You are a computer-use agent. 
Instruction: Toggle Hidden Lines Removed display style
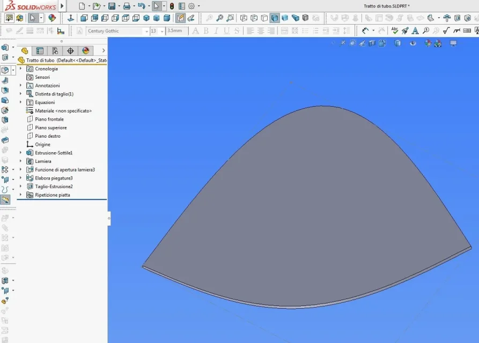coord(264,18)
